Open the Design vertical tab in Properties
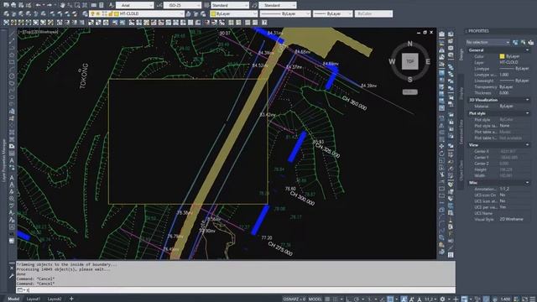This screenshot has width=537, height=302. click(461, 55)
